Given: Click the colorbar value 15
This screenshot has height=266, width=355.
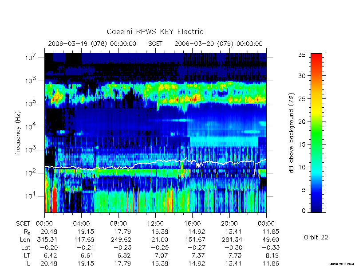Looking at the screenshot, I should [x=302, y=144].
